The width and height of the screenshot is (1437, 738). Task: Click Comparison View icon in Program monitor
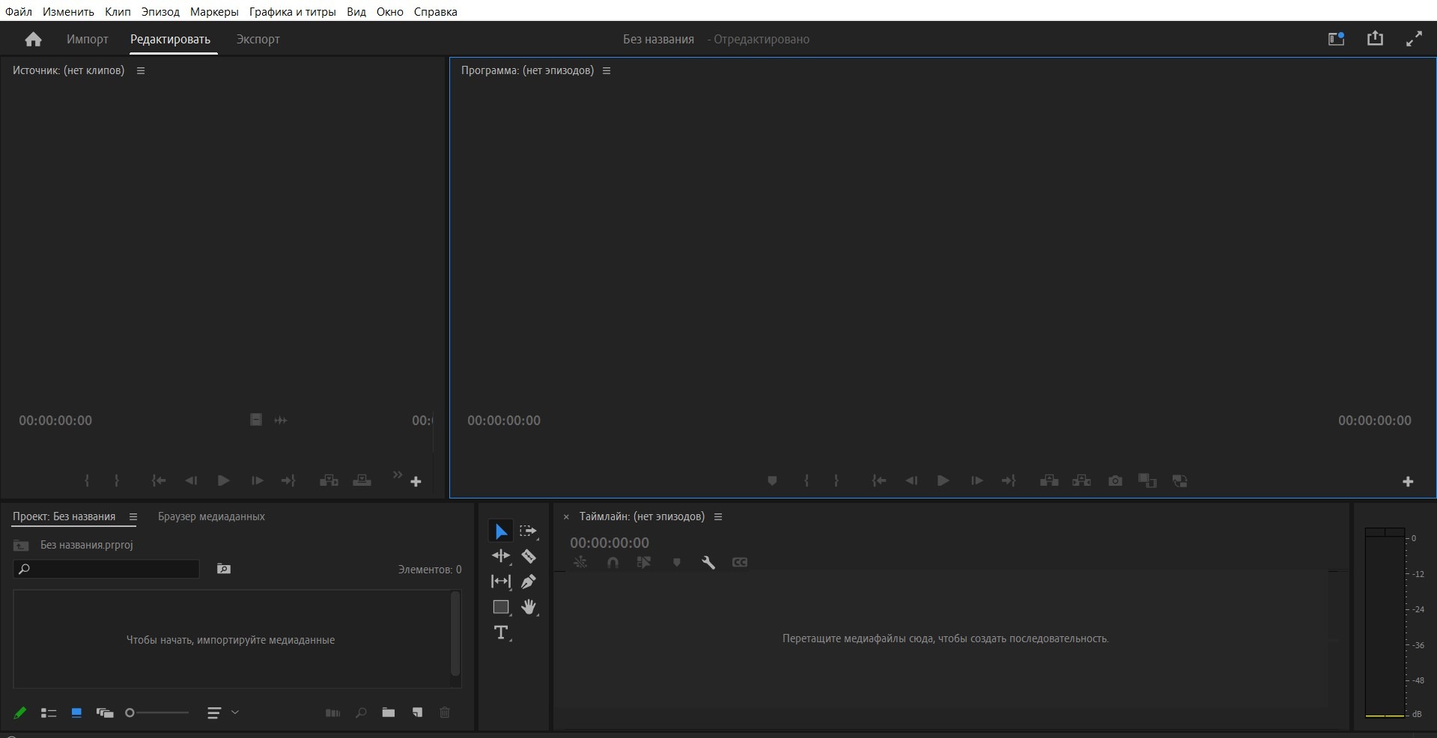[1147, 481]
